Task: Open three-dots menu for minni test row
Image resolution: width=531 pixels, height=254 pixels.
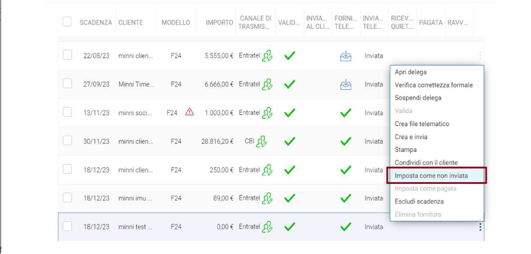Action: pos(480,227)
